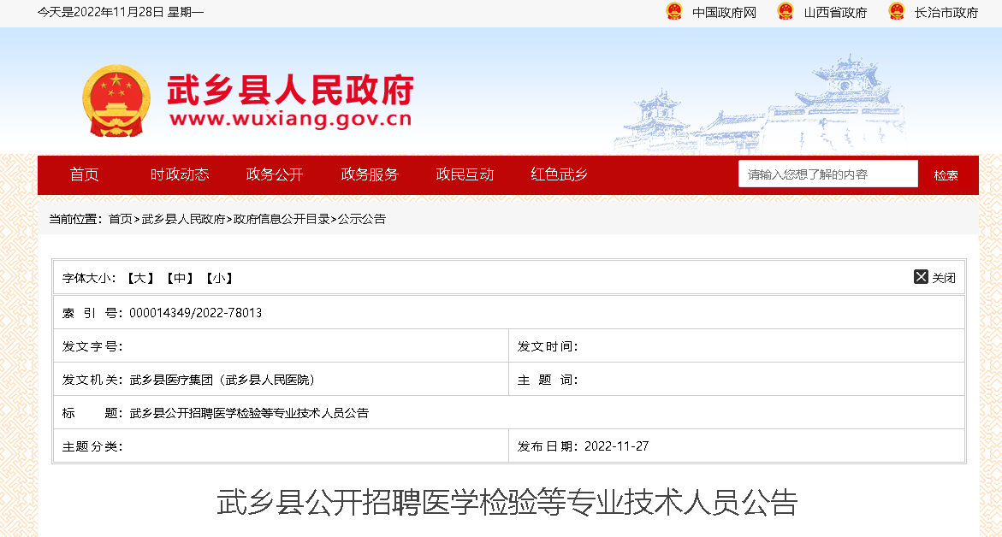Click the 主题词 label
Viewport: 1002px width, 537px height.
tap(548, 380)
